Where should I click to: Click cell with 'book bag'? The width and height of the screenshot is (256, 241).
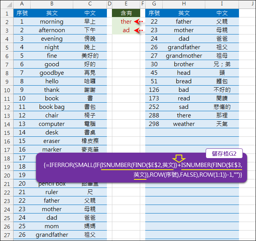[x=52, y=107]
